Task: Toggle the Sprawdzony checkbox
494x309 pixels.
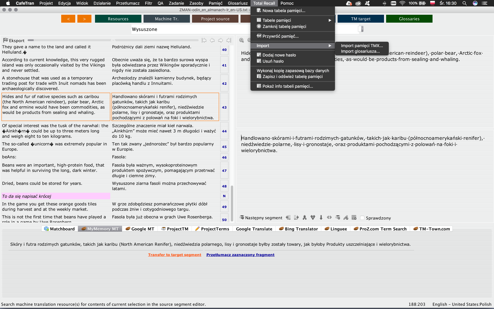Action: [362, 218]
